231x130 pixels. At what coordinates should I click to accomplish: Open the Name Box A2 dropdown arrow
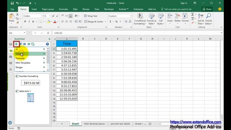coord(24,33)
